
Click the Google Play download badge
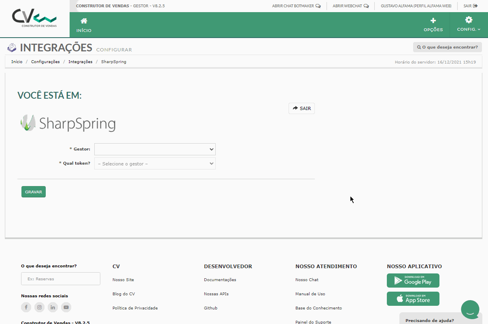point(413,280)
